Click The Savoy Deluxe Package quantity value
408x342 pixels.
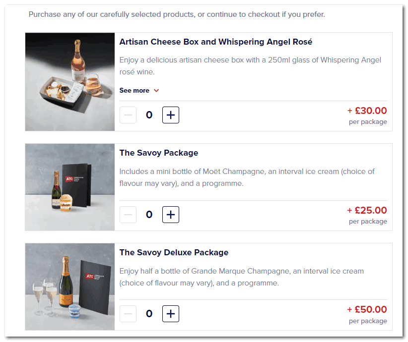[x=149, y=314]
